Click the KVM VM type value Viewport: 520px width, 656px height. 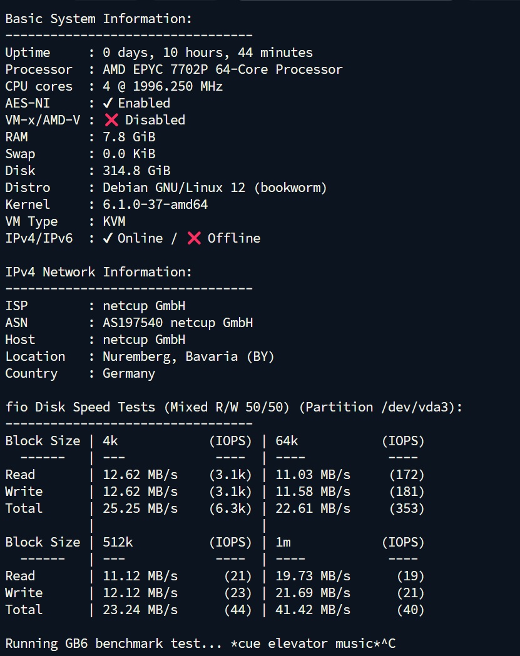(x=114, y=221)
